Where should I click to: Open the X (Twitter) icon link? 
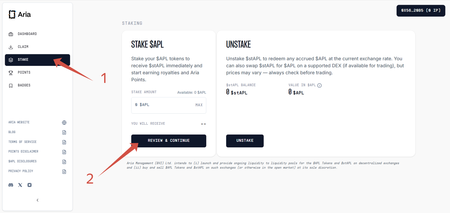pos(20,185)
